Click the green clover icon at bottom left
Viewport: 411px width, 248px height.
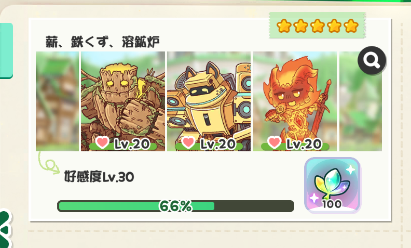pos(6,228)
